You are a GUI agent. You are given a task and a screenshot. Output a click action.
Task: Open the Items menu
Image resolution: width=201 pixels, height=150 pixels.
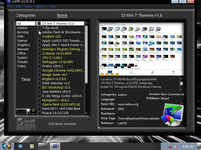[28, 6]
